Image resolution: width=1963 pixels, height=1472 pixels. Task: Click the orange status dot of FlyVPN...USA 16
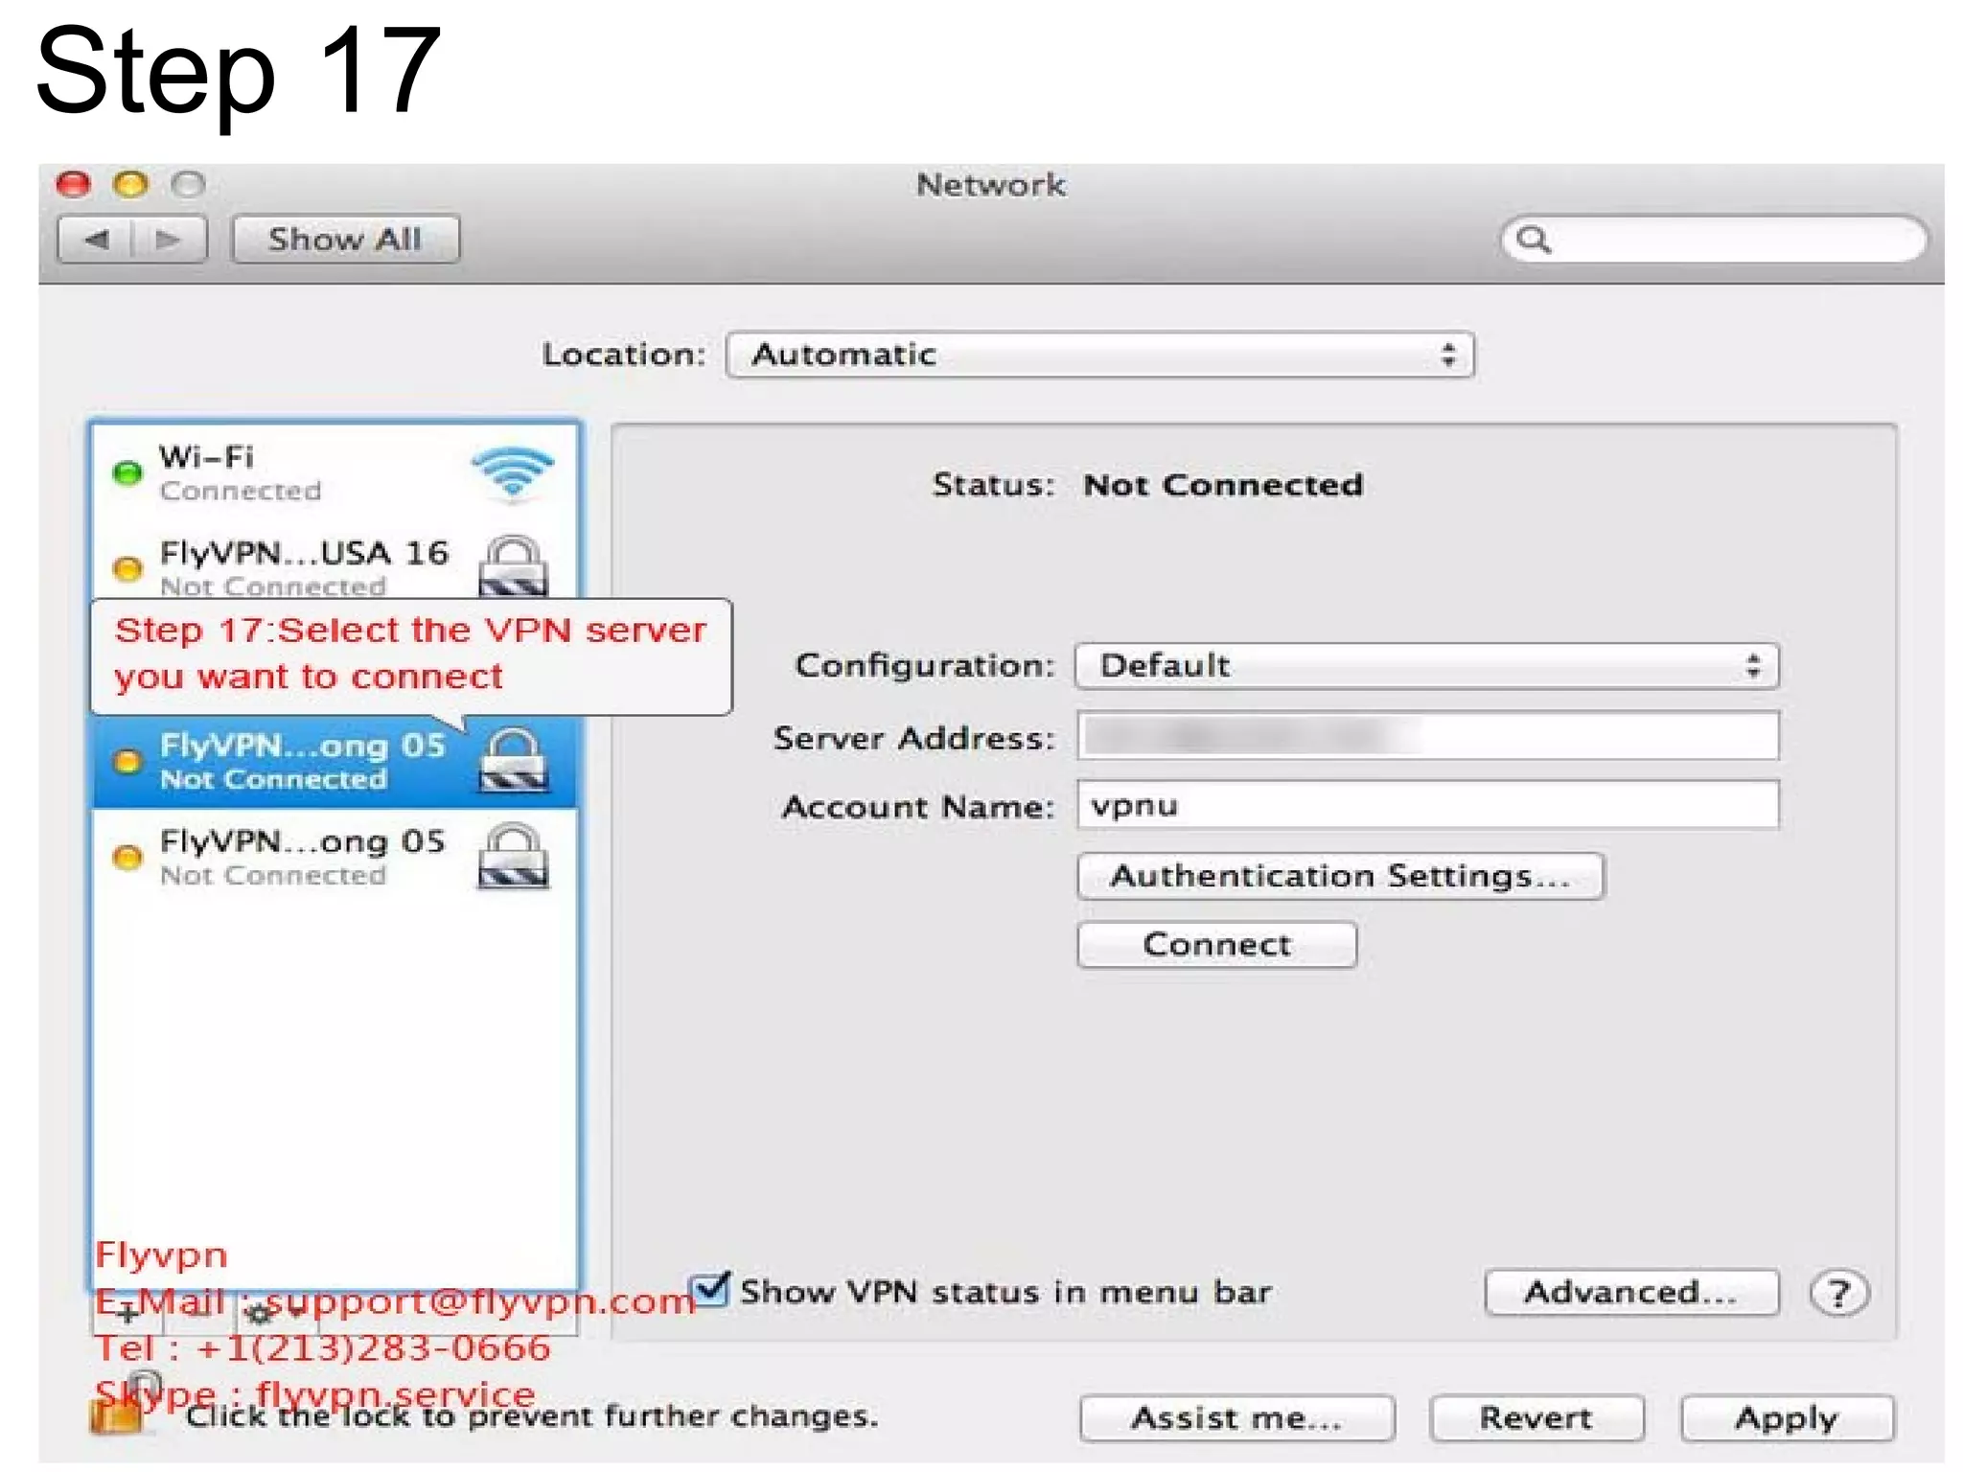(x=127, y=568)
